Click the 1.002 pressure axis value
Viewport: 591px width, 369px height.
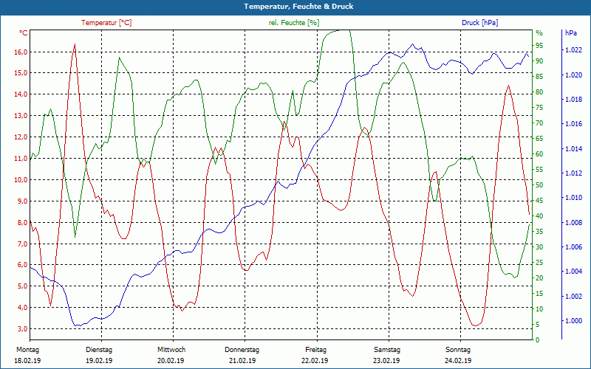(573, 297)
